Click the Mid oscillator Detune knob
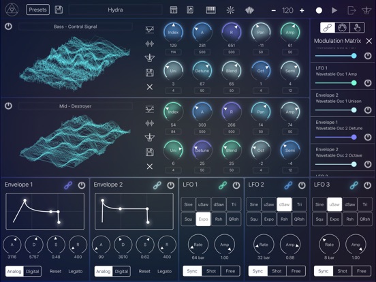Viewport: 376px width, 282px height. (202, 150)
